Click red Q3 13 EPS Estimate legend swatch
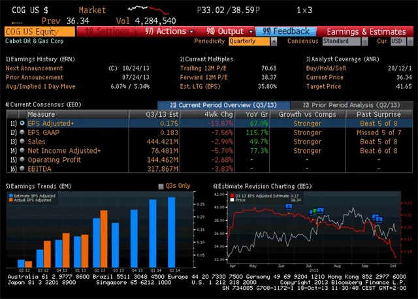The width and height of the screenshot is (418, 299). (x=233, y=196)
